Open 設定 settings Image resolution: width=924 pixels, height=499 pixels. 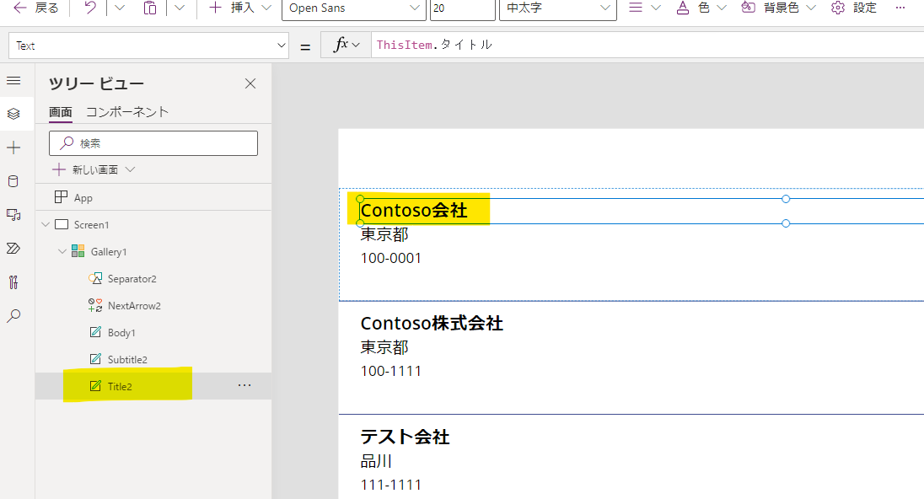tap(853, 8)
